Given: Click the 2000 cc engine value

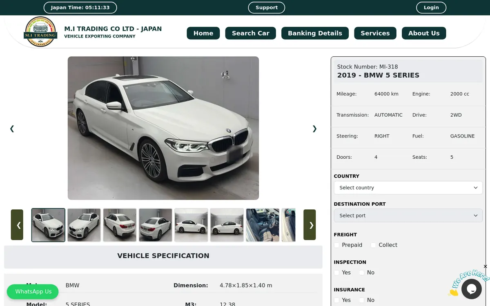Looking at the screenshot, I should click(460, 94).
